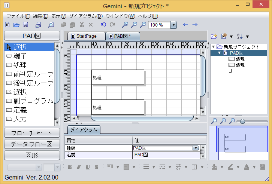Select the 処理 process shape tool

(x=30, y=65)
